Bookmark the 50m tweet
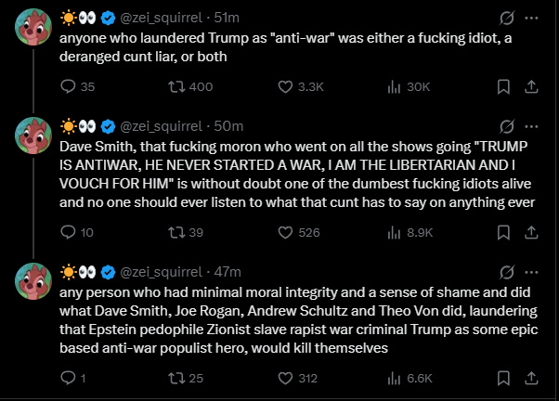Image resolution: width=559 pixels, height=401 pixels. tap(503, 233)
